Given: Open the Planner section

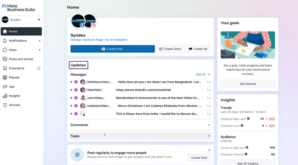Looking at the screenshot, I should [21, 77].
